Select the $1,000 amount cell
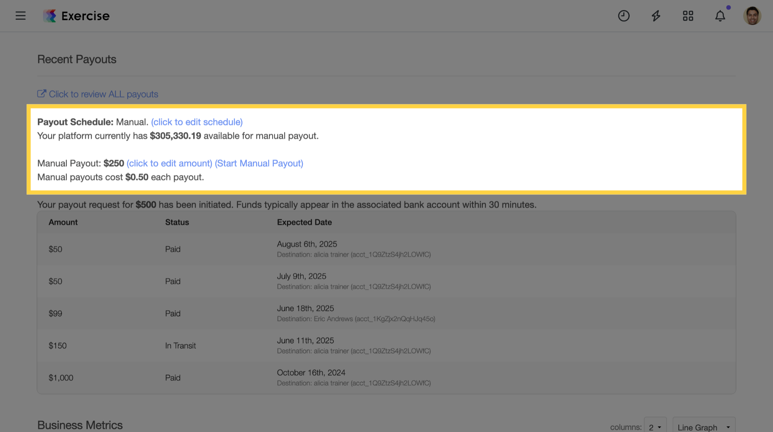This screenshot has width=773, height=432. pyautogui.click(x=61, y=378)
